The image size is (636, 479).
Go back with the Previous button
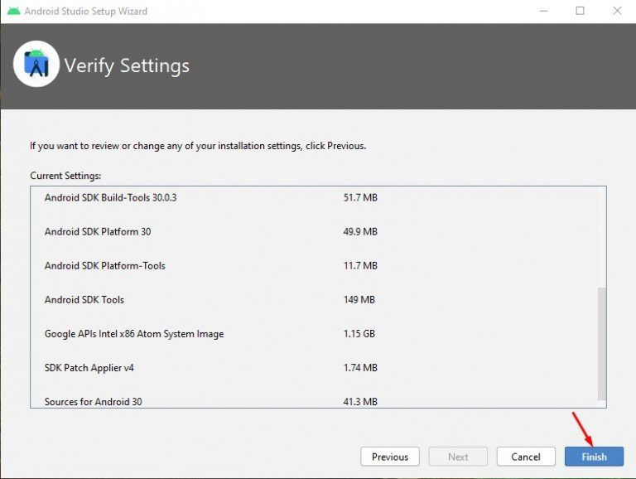390,457
